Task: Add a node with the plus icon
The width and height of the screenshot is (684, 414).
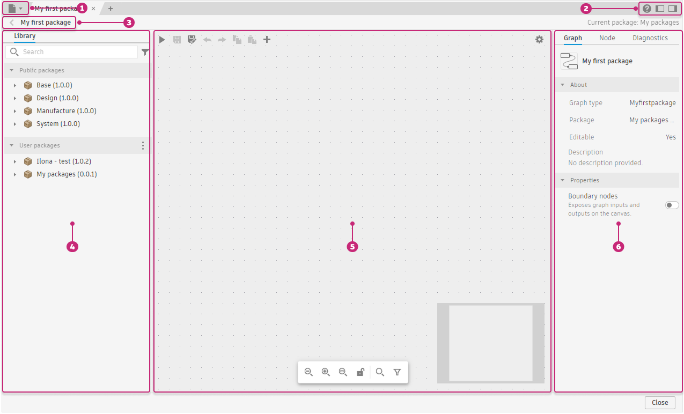Action: coord(267,40)
